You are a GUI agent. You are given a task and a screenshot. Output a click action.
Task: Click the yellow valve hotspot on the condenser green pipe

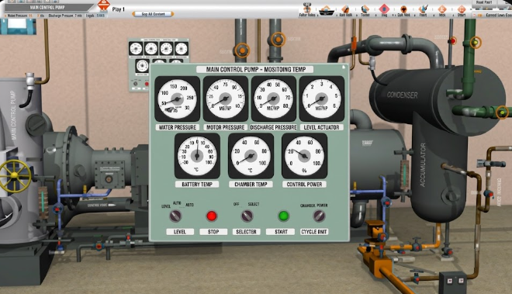(x=502, y=112)
